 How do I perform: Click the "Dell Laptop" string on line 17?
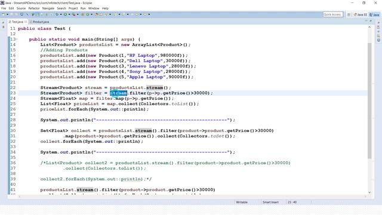pyautogui.click(x=144, y=61)
